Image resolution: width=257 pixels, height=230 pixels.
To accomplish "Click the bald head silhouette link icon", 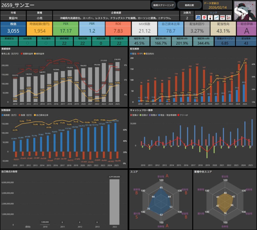I will [x=210, y=18].
